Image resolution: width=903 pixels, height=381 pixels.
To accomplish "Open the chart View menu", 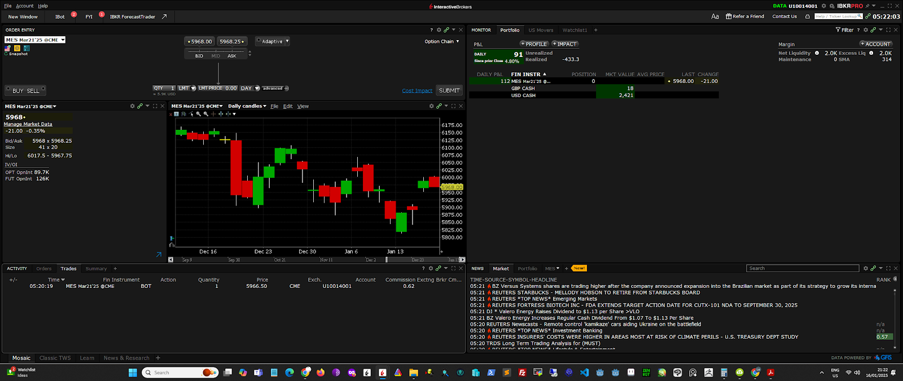I will coord(303,106).
